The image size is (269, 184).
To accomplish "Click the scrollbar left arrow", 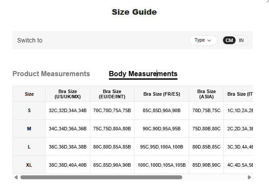I will coord(16,177).
